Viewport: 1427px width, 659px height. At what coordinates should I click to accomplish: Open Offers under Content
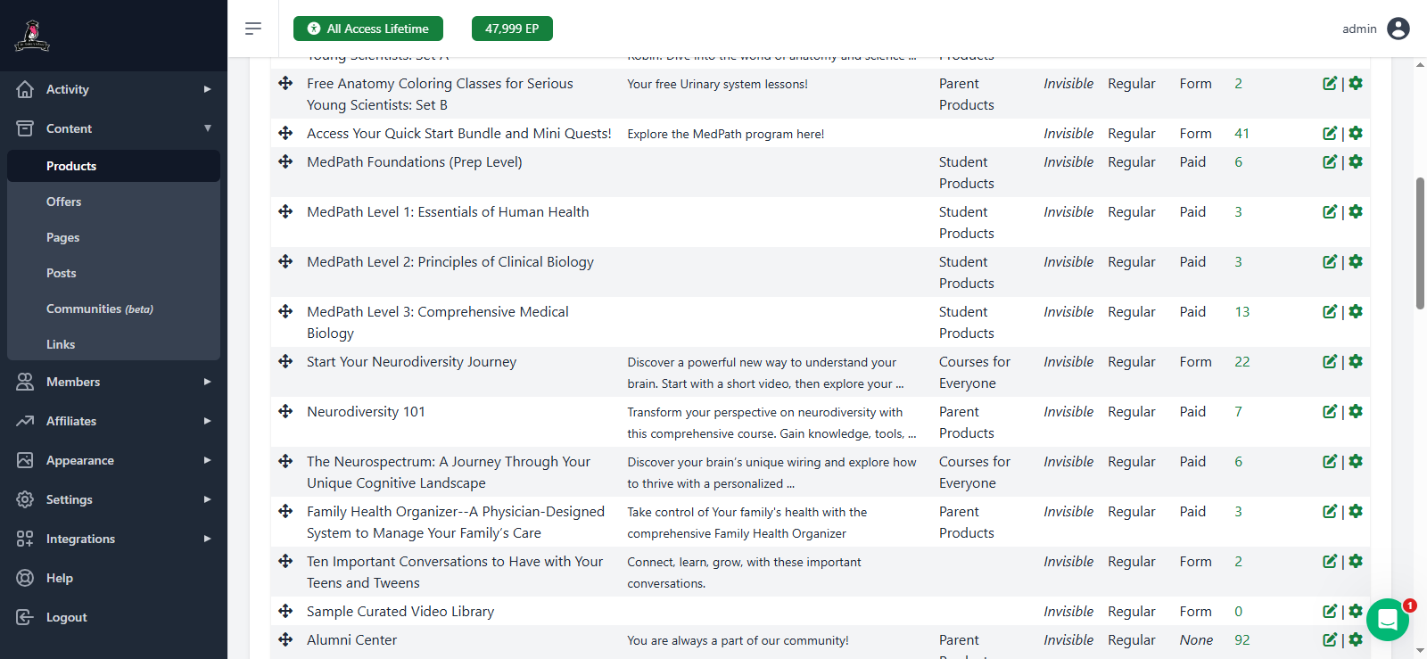pyautogui.click(x=64, y=202)
